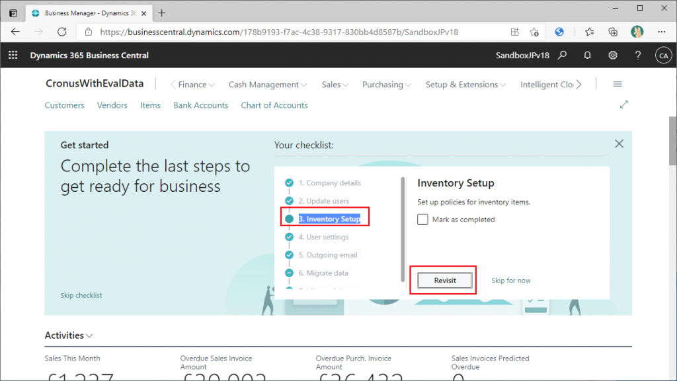Open the browser profile picture
Image resolution: width=677 pixels, height=381 pixels.
tap(637, 32)
